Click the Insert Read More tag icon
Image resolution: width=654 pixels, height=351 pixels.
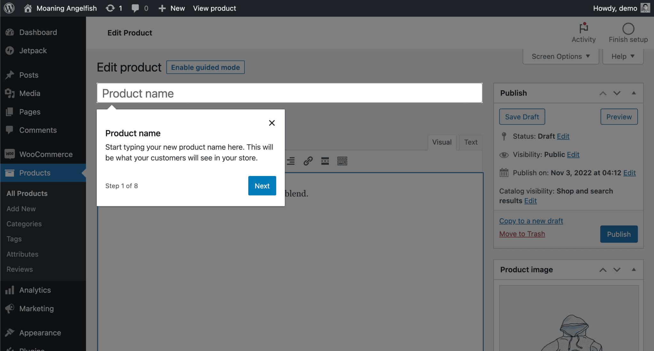click(x=325, y=161)
